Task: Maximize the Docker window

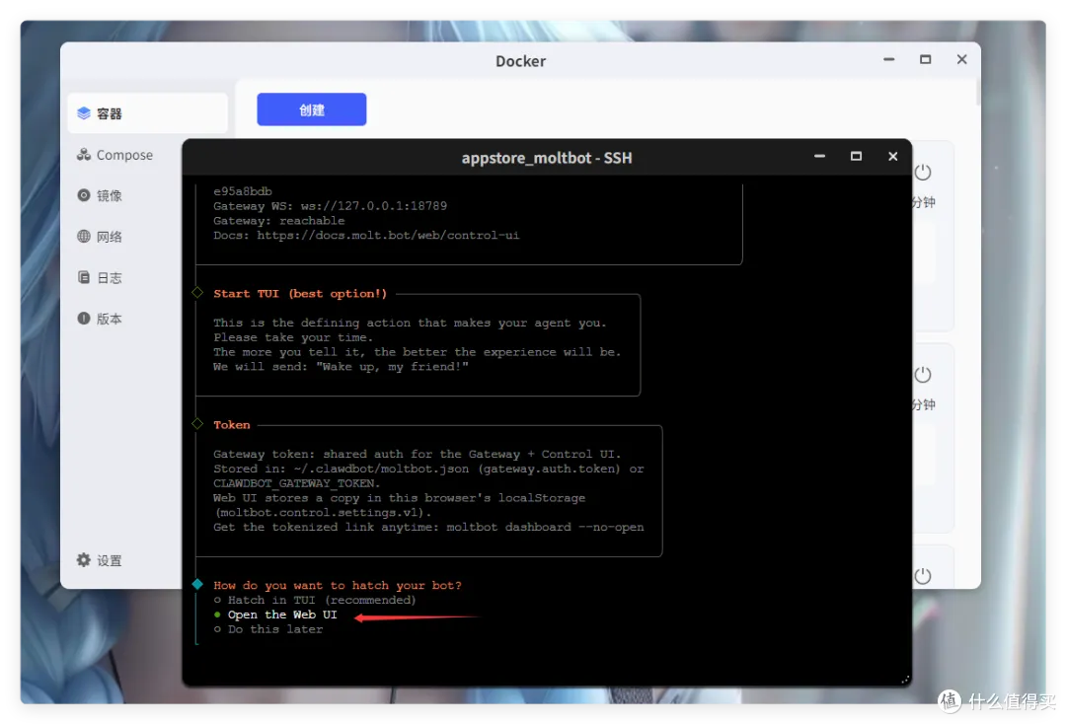Action: pyautogui.click(x=925, y=59)
